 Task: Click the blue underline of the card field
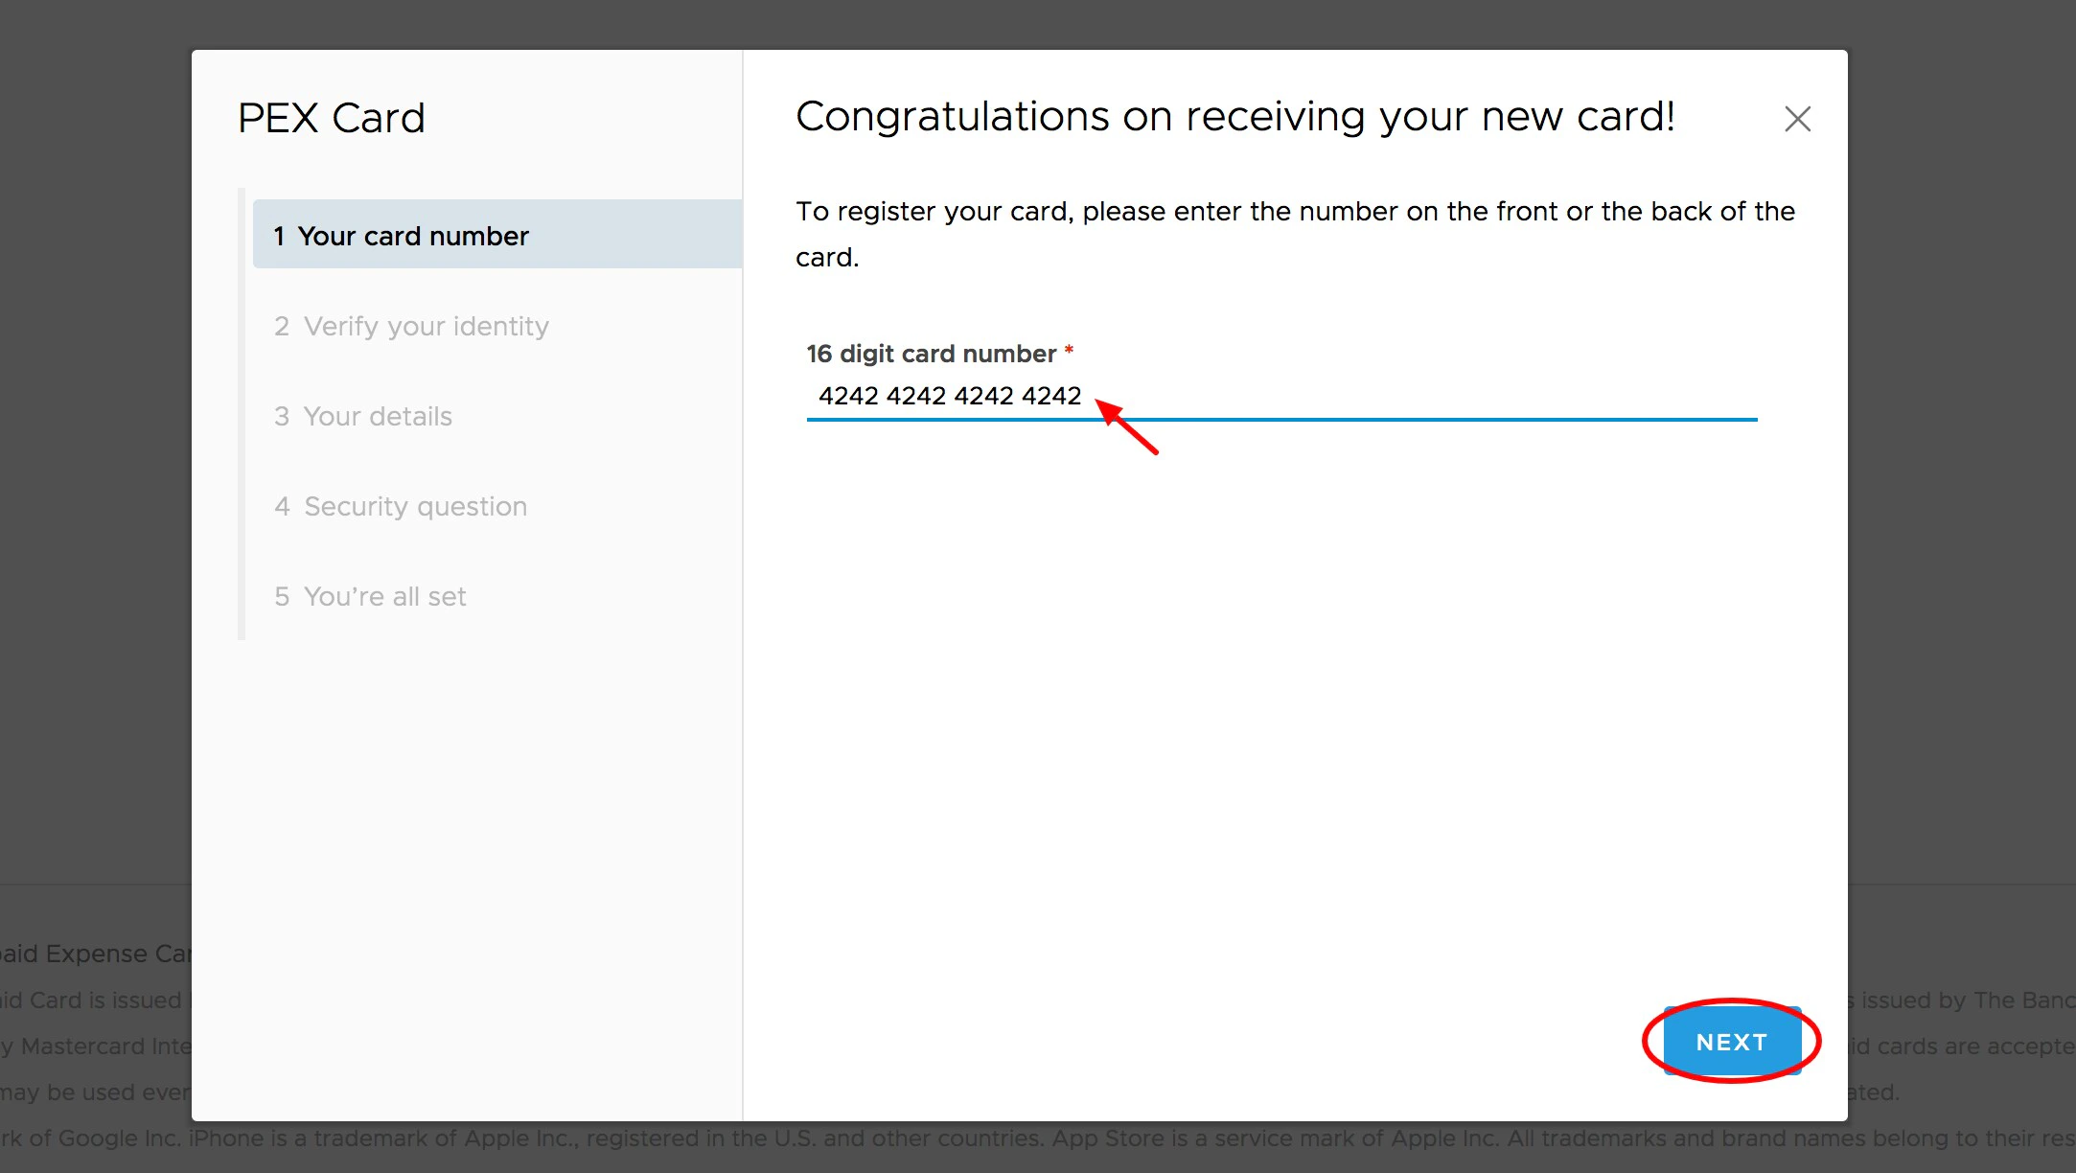[x=1281, y=419]
